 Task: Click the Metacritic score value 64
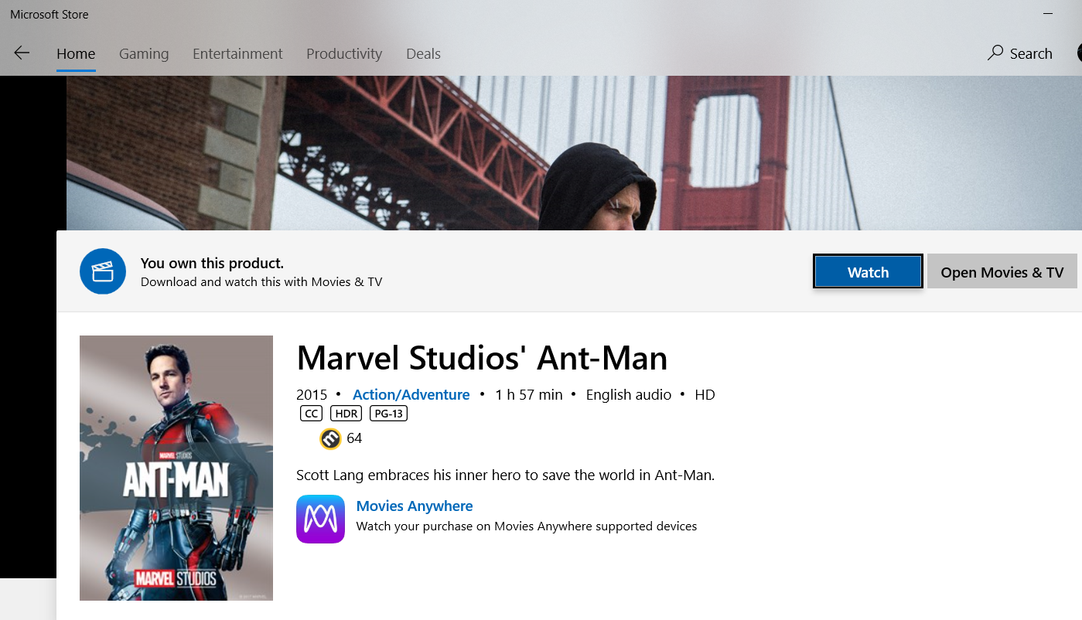[x=354, y=438]
